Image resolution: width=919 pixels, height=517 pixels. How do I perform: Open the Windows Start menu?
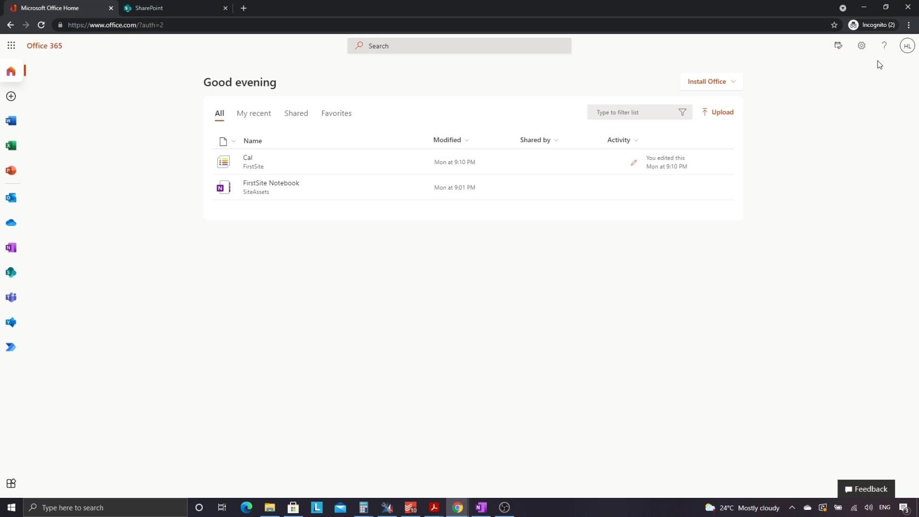click(x=11, y=508)
